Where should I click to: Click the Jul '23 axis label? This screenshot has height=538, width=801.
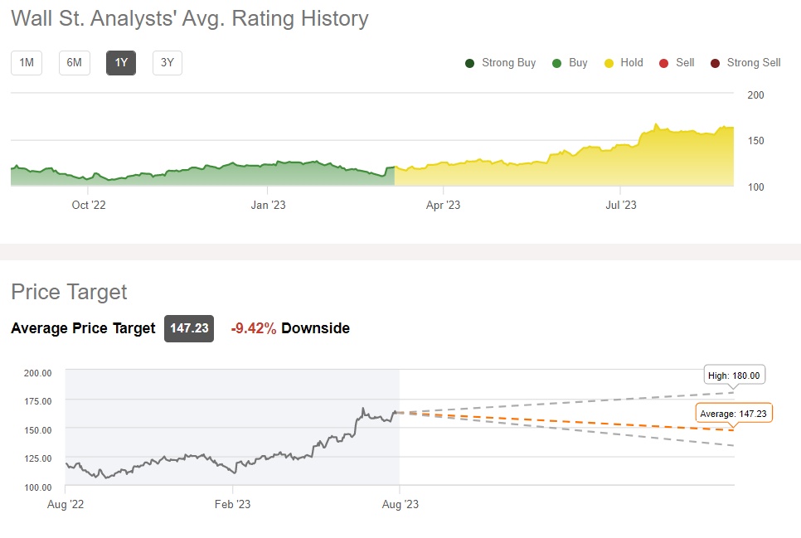[x=619, y=205]
